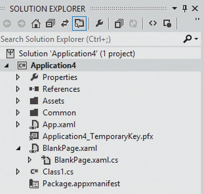Click the Home toolbar icon
Screen dimensions: 204x194
click(36, 23)
